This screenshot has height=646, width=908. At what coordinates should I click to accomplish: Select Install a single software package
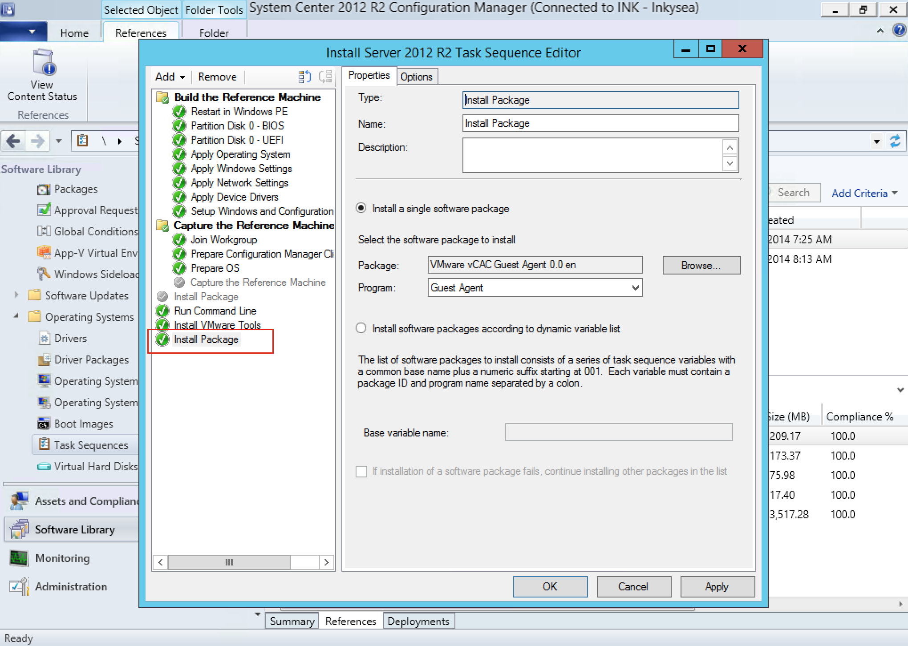tap(361, 208)
